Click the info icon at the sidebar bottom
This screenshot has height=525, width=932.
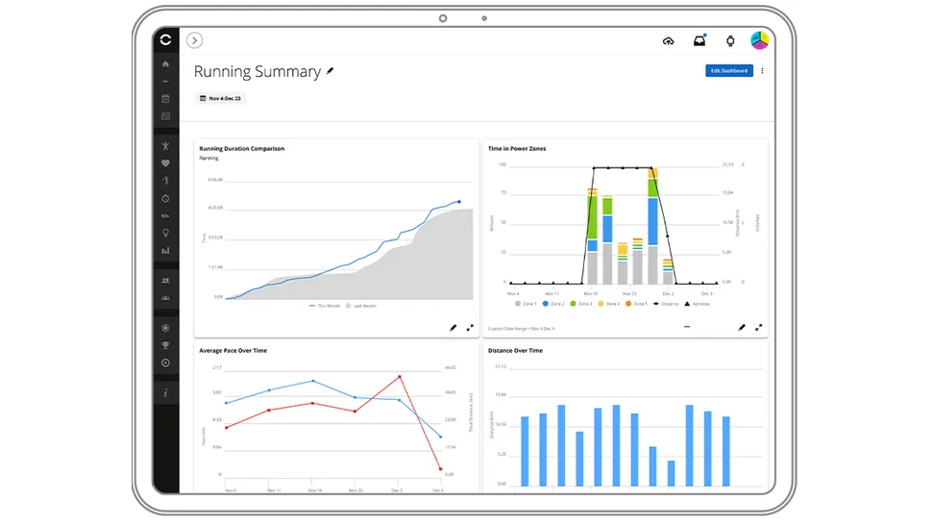(x=165, y=392)
